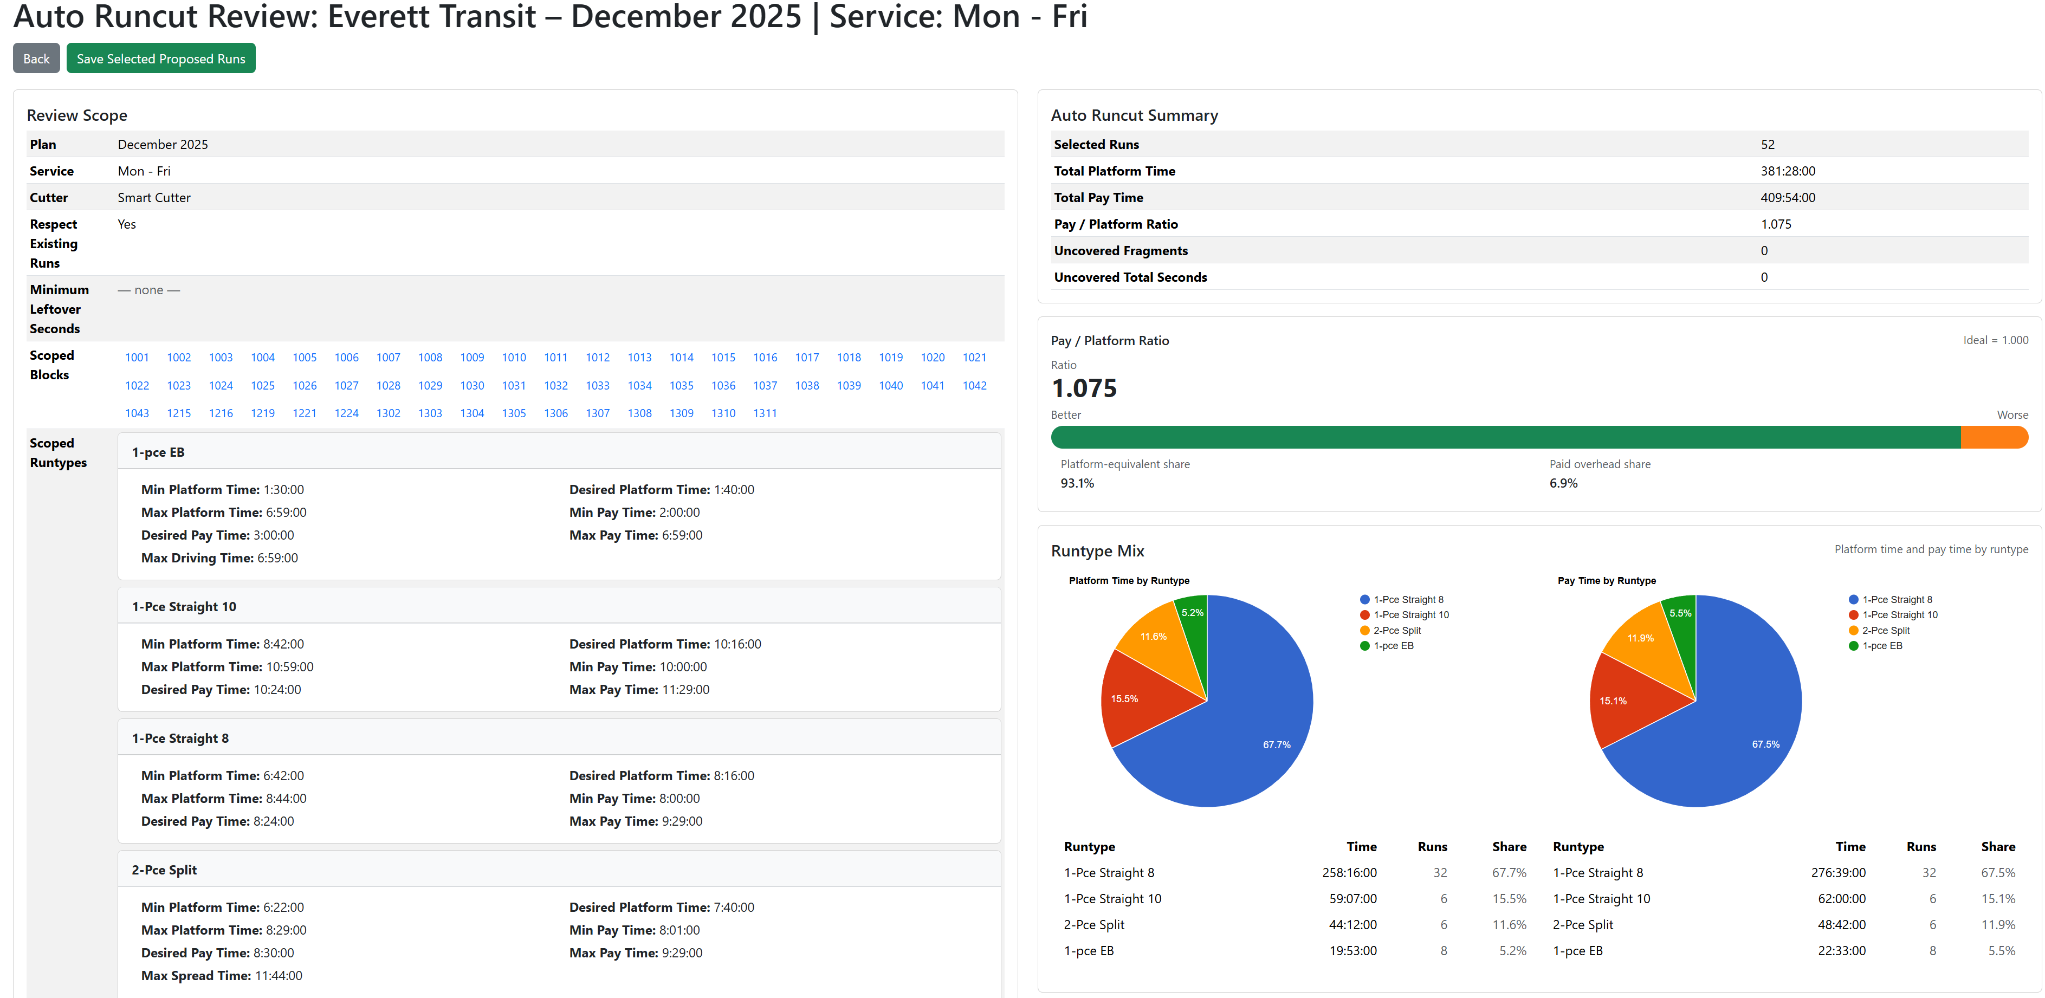Open scoped block 1043 link
Image resolution: width=2045 pixels, height=998 pixels.
pyautogui.click(x=137, y=413)
